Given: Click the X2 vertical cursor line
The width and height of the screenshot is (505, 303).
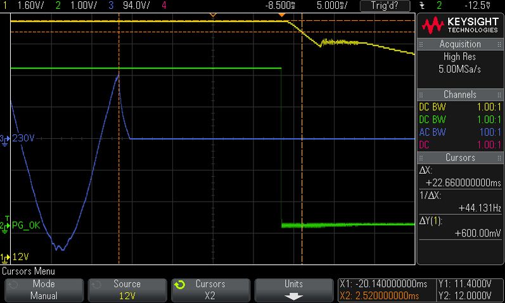Looking at the screenshot, I should click(302, 139).
